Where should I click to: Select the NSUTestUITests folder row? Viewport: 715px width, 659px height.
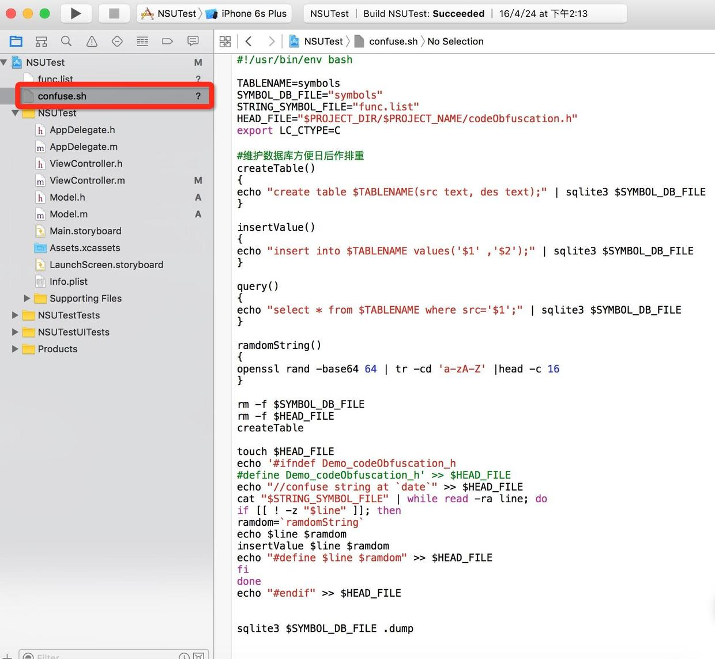pos(107,332)
